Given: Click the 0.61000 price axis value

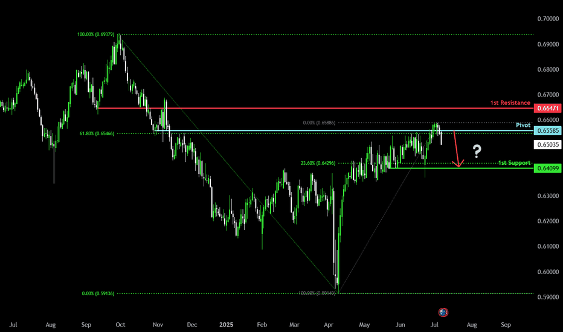Looking at the screenshot, I should click(x=548, y=246).
